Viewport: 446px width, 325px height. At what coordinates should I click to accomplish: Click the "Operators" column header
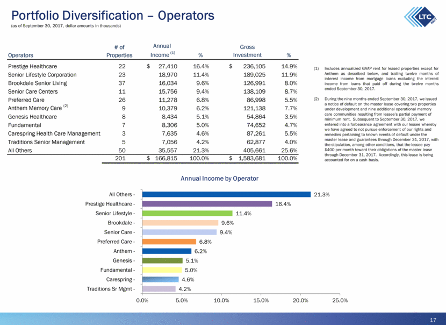pyautogui.click(x=20, y=55)
